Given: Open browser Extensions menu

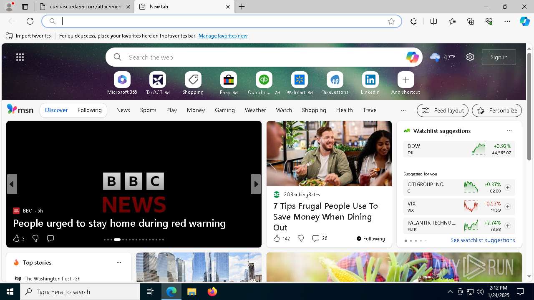Looking at the screenshot, I should tap(413, 21).
